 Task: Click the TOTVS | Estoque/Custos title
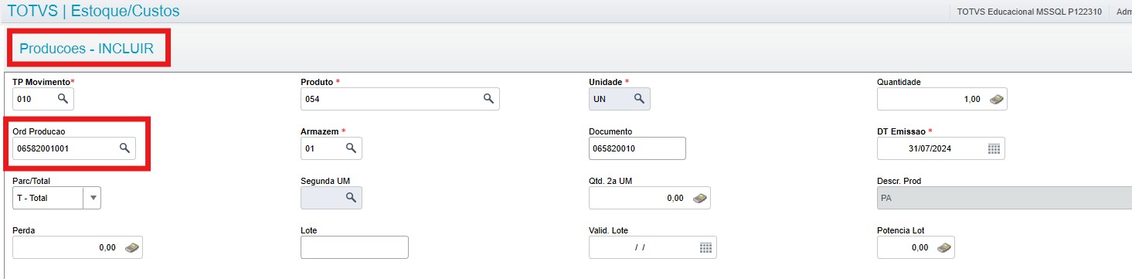(x=93, y=11)
